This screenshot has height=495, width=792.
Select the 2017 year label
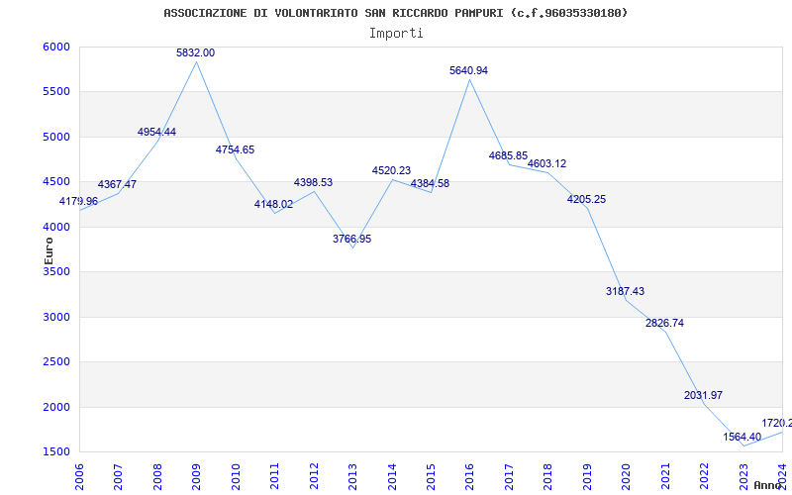click(509, 476)
